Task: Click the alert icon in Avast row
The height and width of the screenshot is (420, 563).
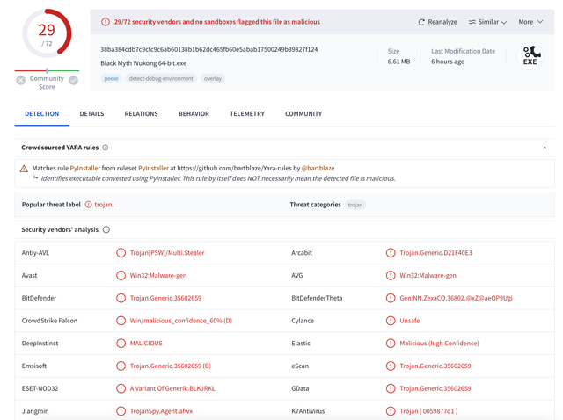Action: pyautogui.click(x=121, y=275)
